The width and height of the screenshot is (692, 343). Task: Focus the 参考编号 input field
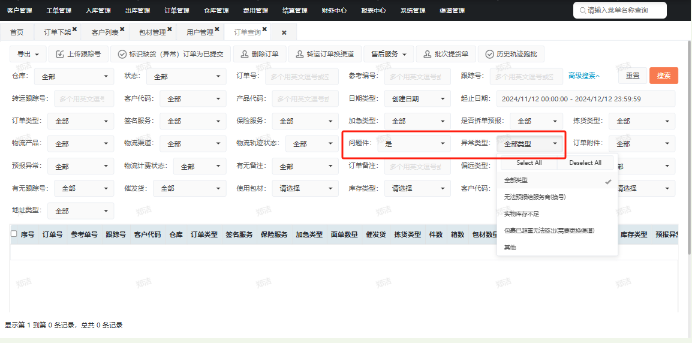click(x=417, y=76)
